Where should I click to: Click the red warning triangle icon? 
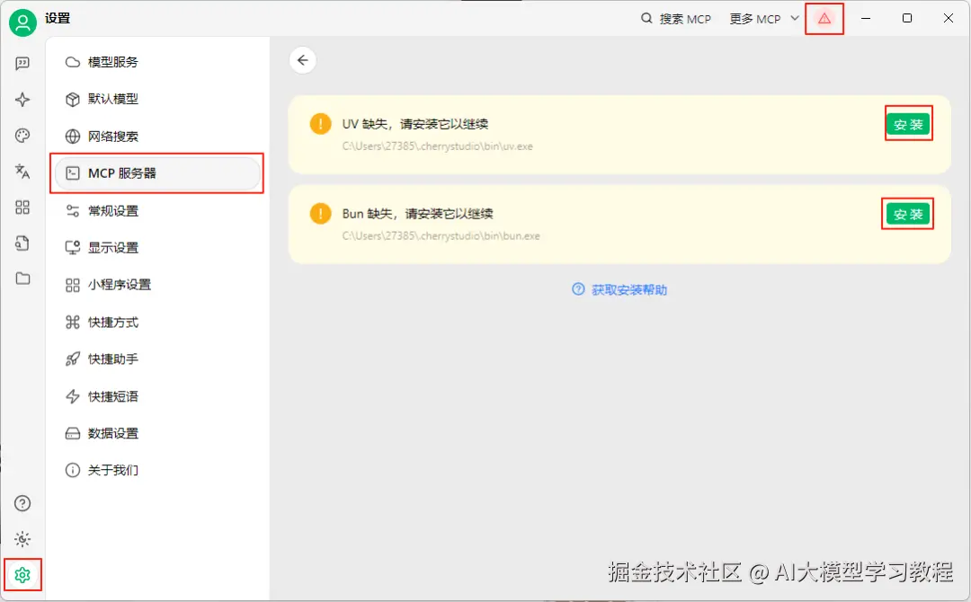(824, 19)
